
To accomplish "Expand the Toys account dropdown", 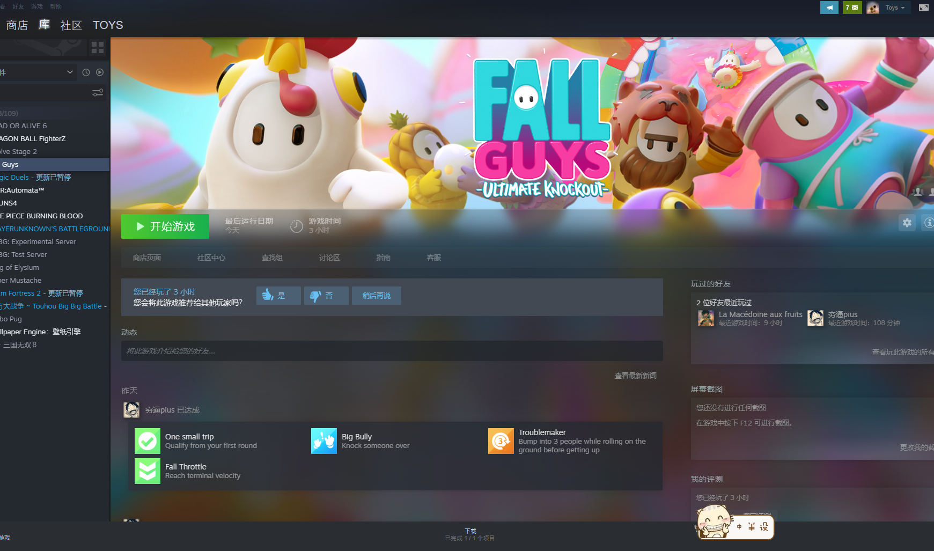I will point(895,8).
